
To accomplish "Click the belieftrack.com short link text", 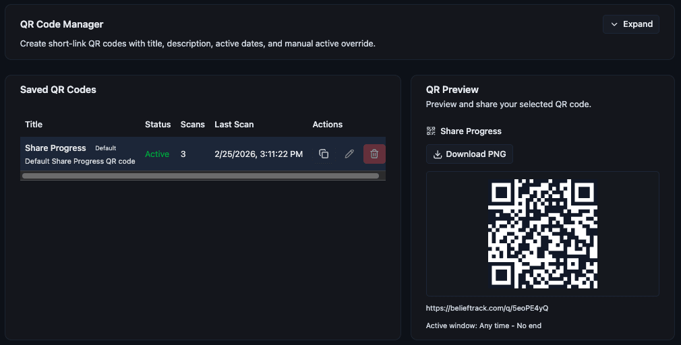I will (x=487, y=308).
